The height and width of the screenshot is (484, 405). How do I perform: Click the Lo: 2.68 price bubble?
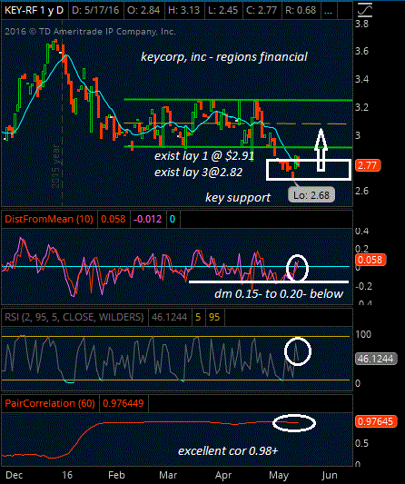coord(311,195)
